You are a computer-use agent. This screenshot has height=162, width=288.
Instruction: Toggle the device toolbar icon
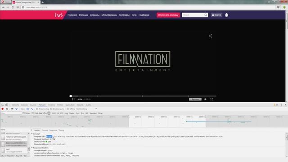6,105
